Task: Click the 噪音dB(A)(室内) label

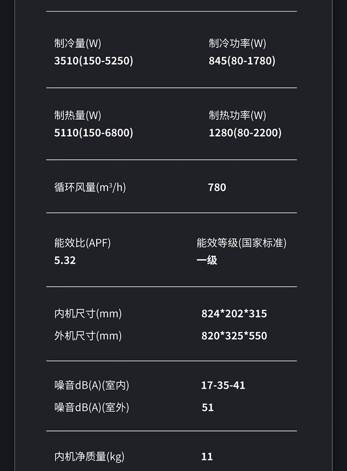Action: point(92,385)
